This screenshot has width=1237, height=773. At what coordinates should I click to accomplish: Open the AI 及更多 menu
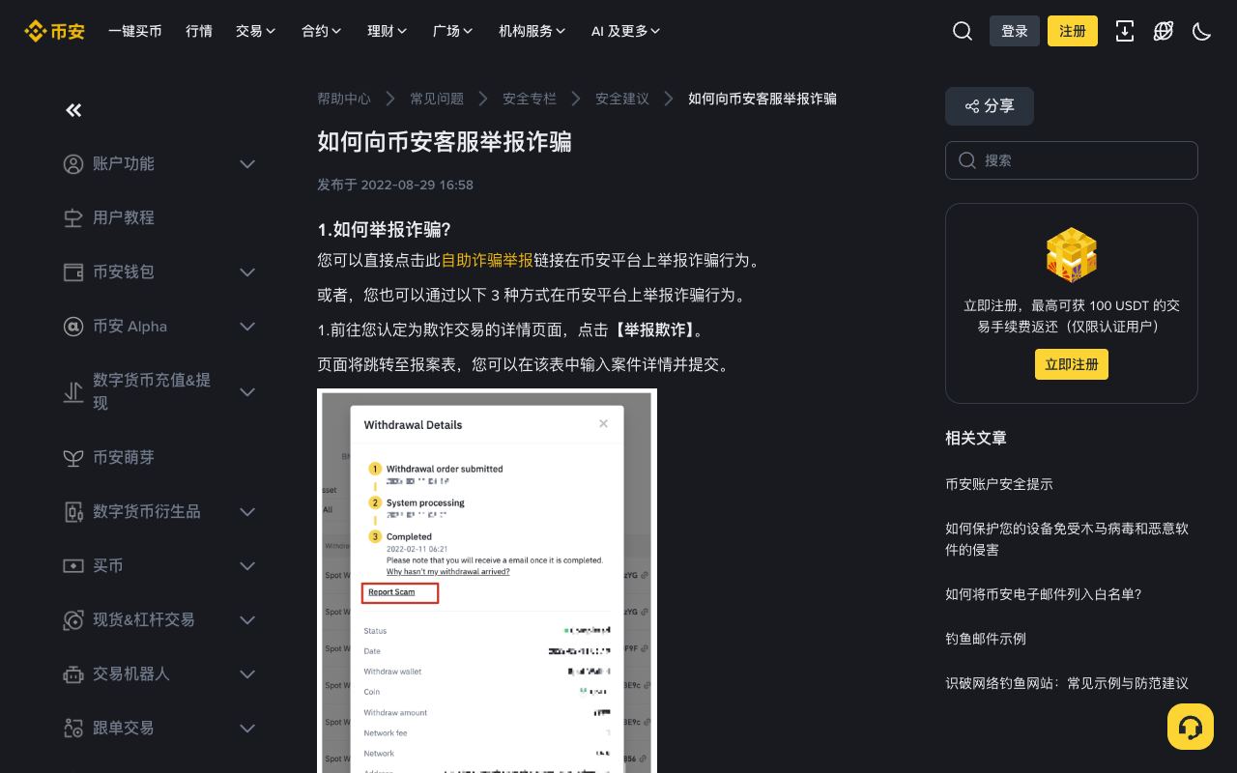coord(626,31)
